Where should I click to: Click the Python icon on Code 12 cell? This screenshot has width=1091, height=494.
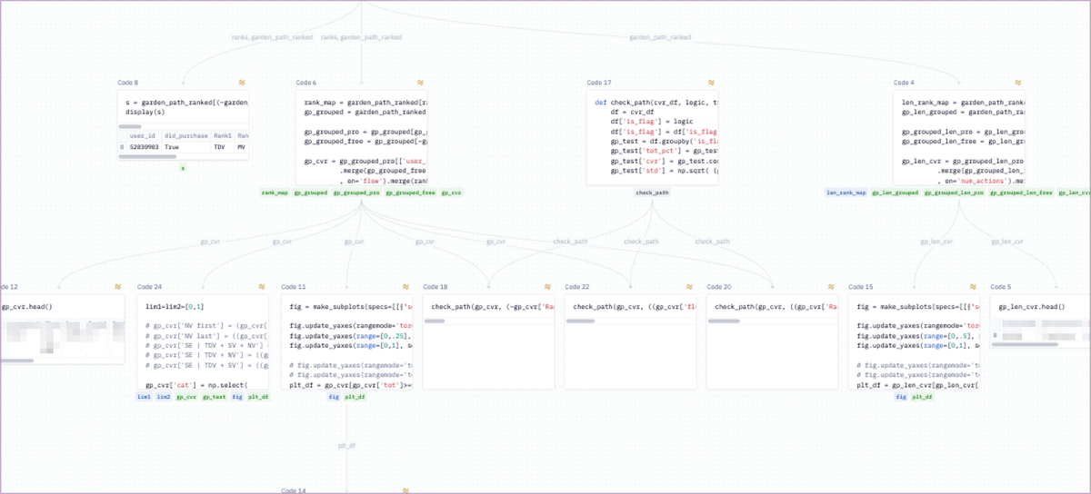118,286
